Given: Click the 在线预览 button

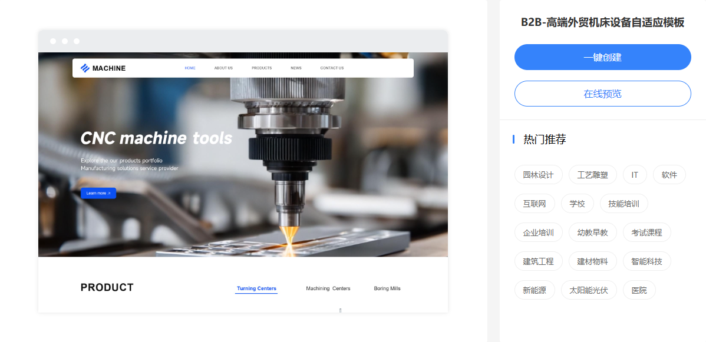Looking at the screenshot, I should pos(602,94).
